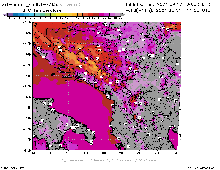Select the 'GrADS: COLA/IGES' credit text

[12, 168]
